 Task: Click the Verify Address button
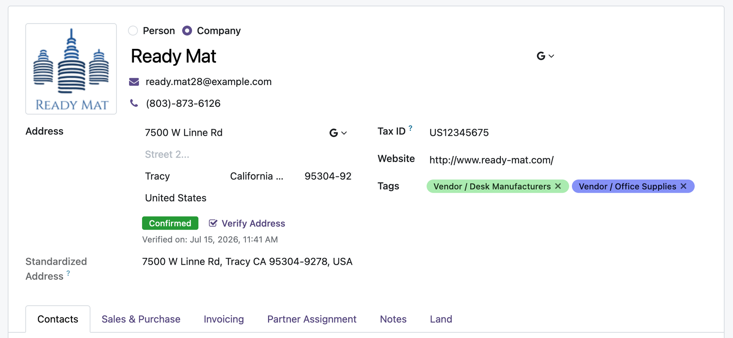pos(247,223)
